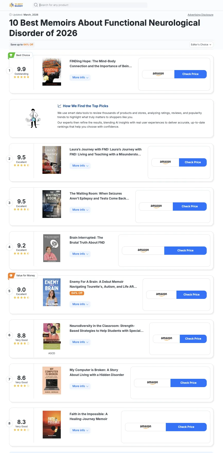The image size is (223, 453).
Task: Click the 10 Best Buddy logo
Action: [x=16, y=5]
